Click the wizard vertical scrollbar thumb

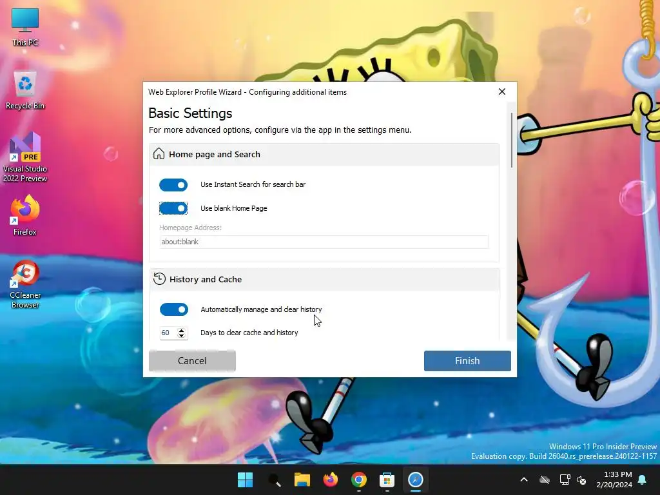click(512, 140)
